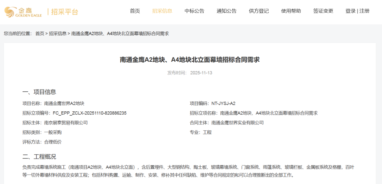Click the 您当前的位置 label
Viewport: 382px width, 184px height.
(x=18, y=34)
